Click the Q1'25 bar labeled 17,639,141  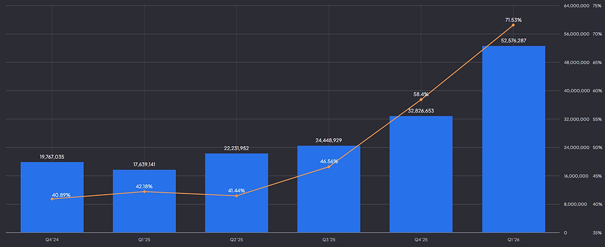[144, 201]
